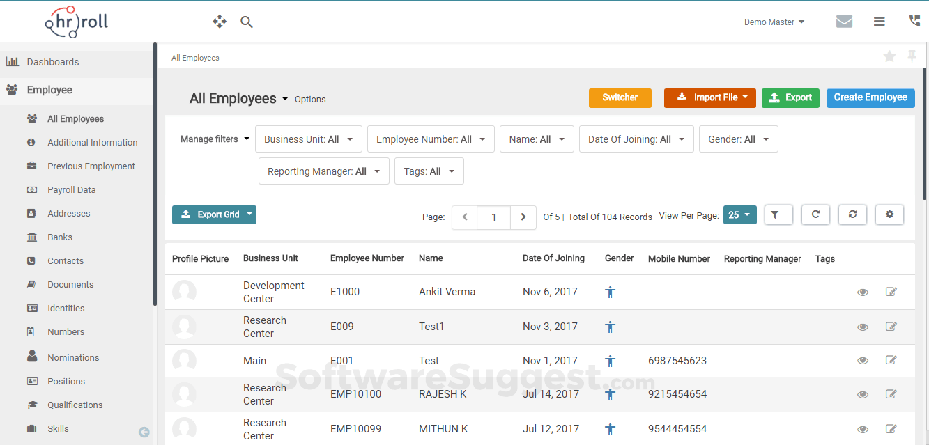This screenshot has width=929, height=445.
Task: Open Payroll Data in the sidebar
Action: [71, 189]
